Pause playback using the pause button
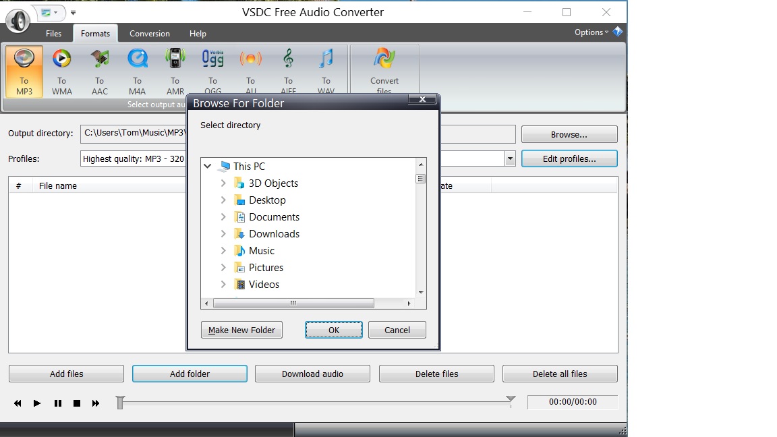Viewport: 777px width, 437px height. (58, 403)
